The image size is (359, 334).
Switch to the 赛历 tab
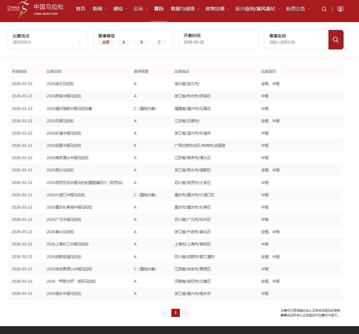pyautogui.click(x=159, y=9)
